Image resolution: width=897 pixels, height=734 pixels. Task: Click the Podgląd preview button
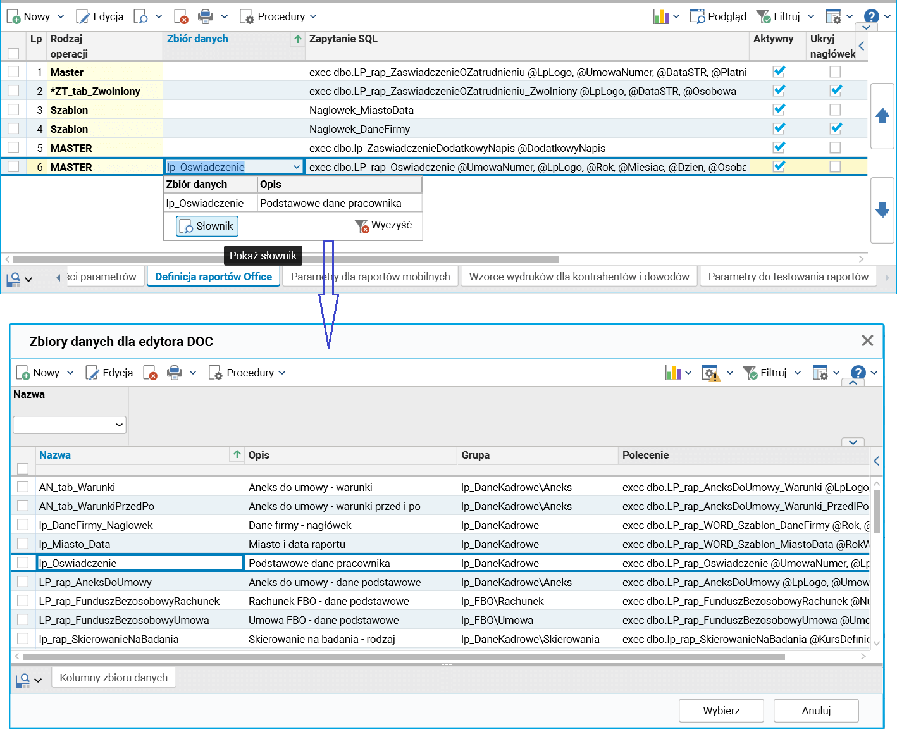[718, 16]
